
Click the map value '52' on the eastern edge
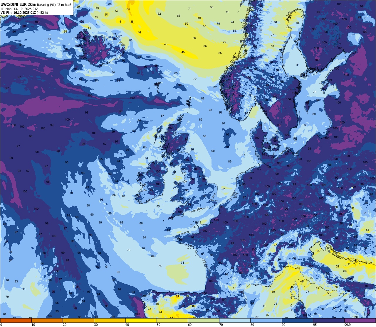click(353, 209)
